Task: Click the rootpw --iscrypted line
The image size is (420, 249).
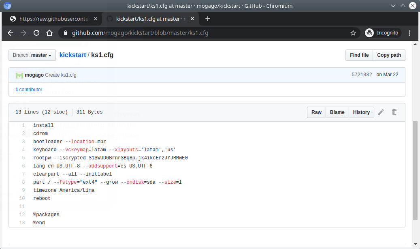Action: click(x=110, y=158)
